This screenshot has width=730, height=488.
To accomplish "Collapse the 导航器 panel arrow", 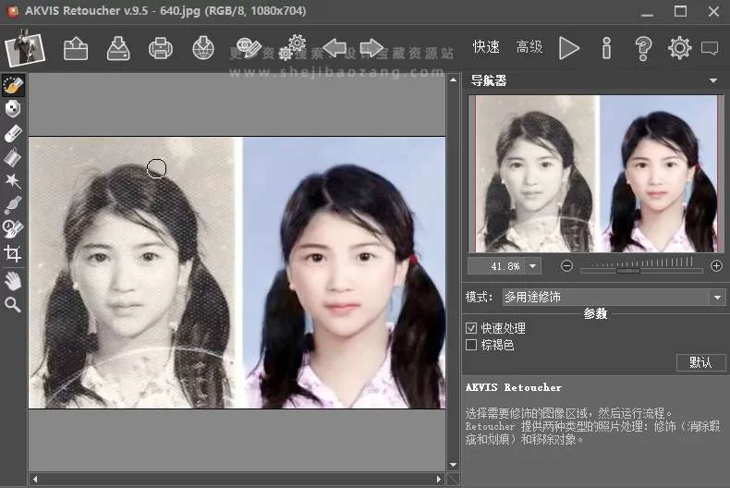I will tap(713, 80).
